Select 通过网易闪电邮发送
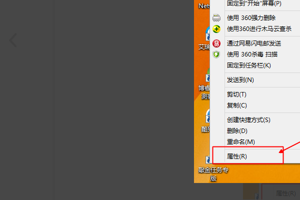 (x=254, y=43)
